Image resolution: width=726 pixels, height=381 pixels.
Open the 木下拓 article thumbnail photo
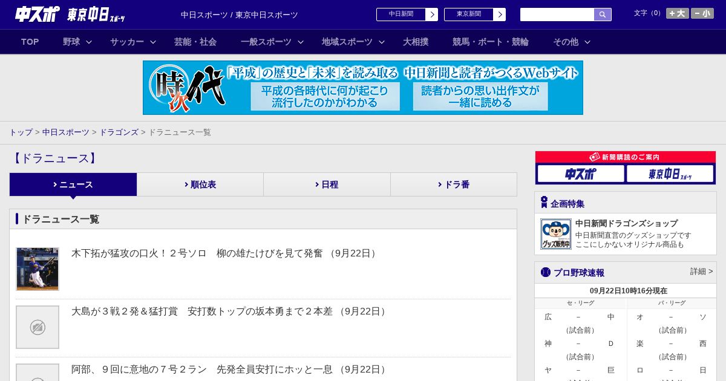[x=38, y=269]
